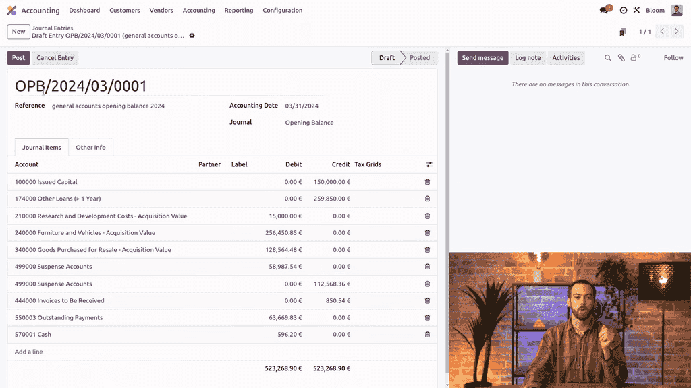Screen dimensions: 691x388
Task: Post the draft journal entry
Action: [x=18, y=58]
